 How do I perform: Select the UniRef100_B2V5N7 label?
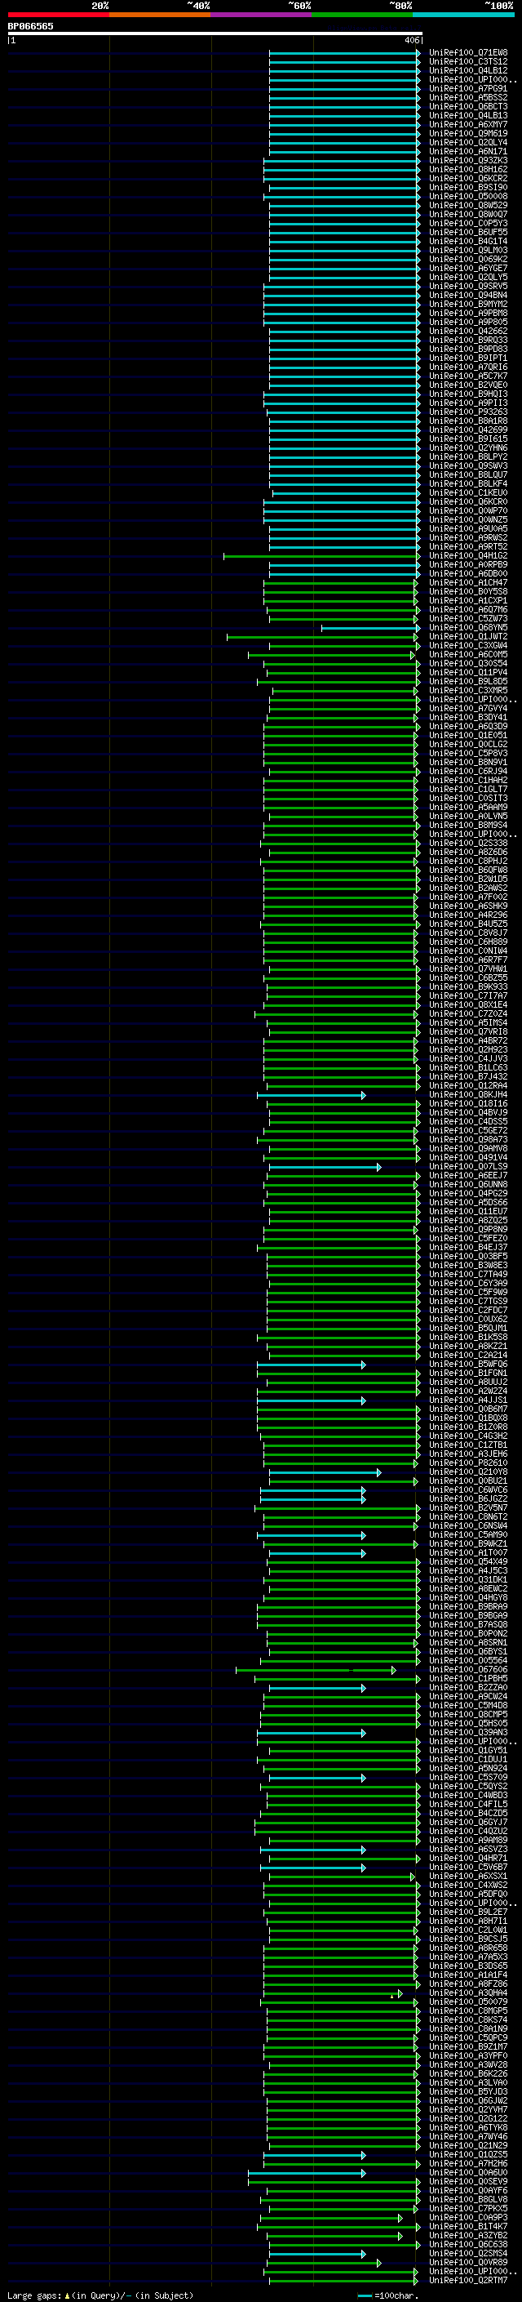(468, 1507)
